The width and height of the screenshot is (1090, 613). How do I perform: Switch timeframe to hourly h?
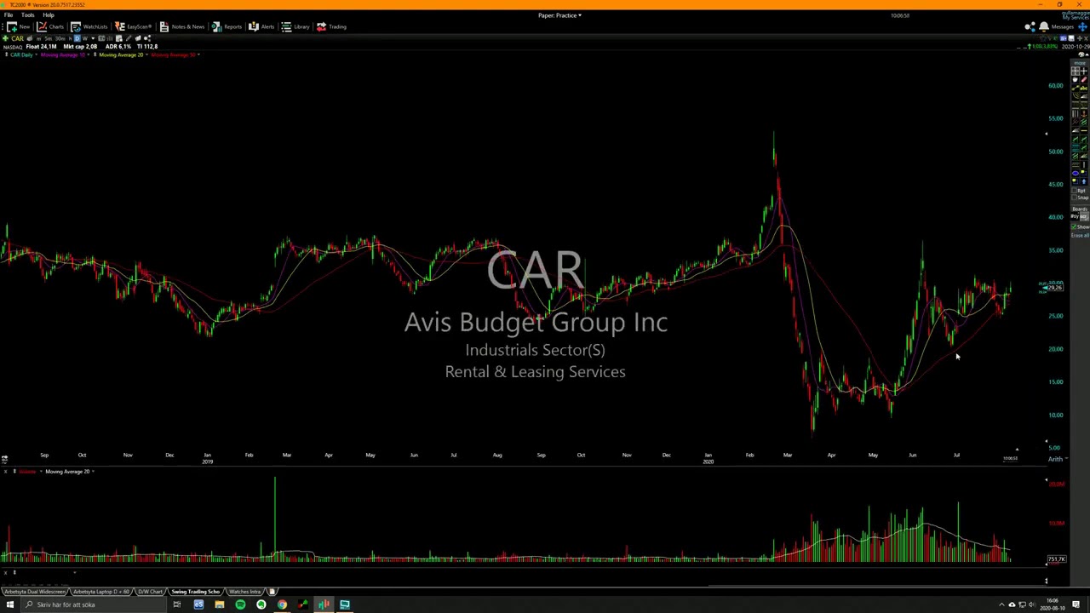70,38
